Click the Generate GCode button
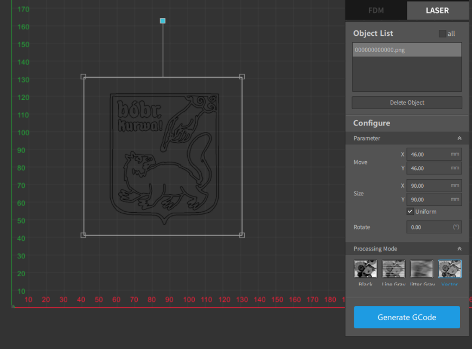The image size is (472, 349). 407,318
